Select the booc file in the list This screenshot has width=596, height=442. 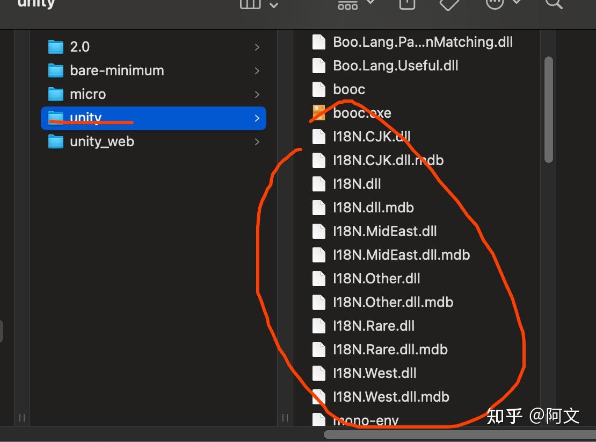click(x=348, y=89)
